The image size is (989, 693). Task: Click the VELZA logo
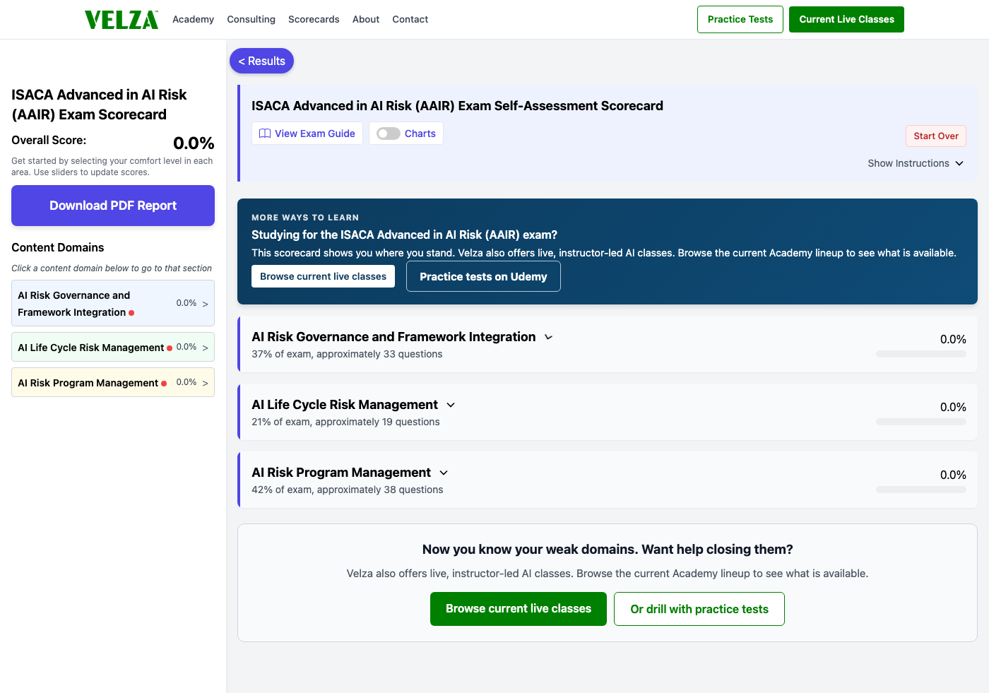pyautogui.click(x=122, y=20)
